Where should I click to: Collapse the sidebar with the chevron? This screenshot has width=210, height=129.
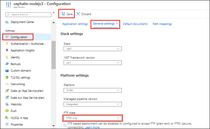(x=53, y=12)
